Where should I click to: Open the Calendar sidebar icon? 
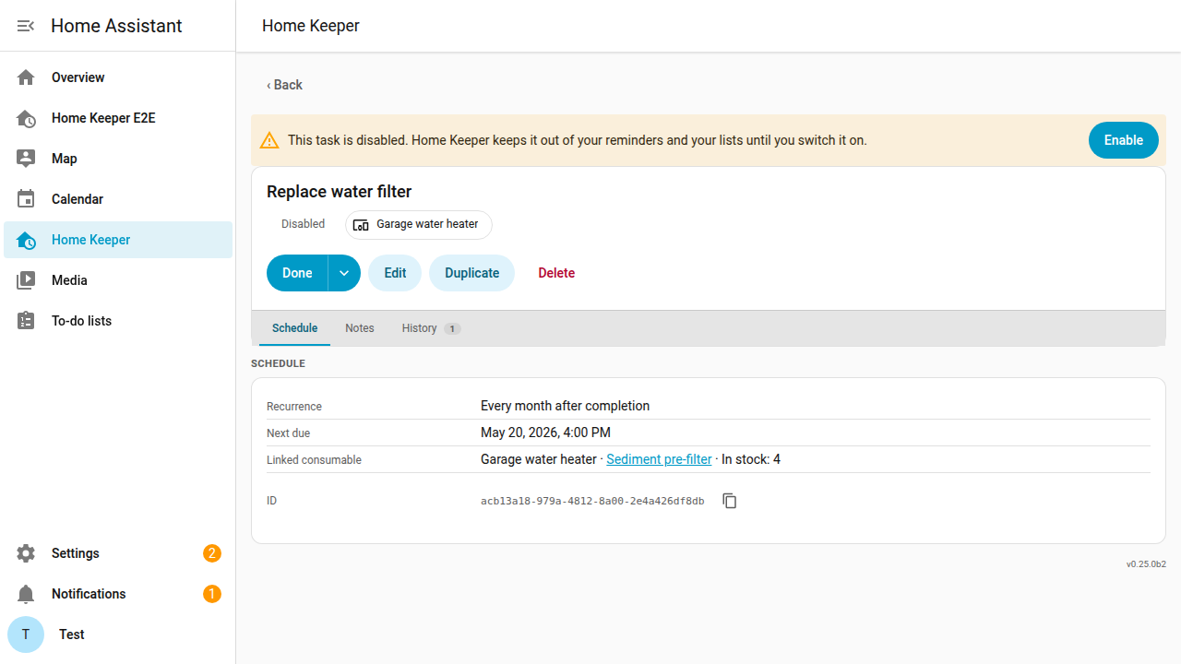[x=26, y=199]
